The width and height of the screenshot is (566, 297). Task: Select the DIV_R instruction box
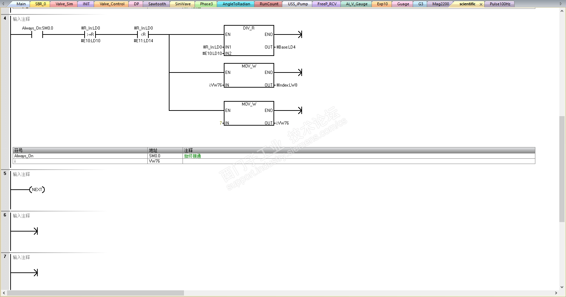[249, 40]
